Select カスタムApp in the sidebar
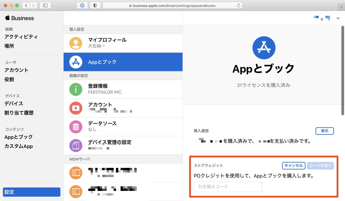Screen dimensions: 345x201 (x=19, y=146)
